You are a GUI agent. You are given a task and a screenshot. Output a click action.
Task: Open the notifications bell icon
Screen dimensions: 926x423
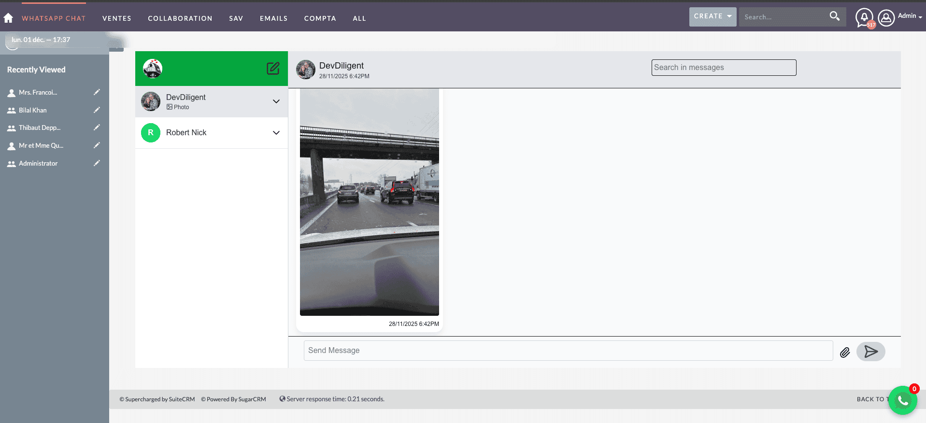(x=864, y=18)
